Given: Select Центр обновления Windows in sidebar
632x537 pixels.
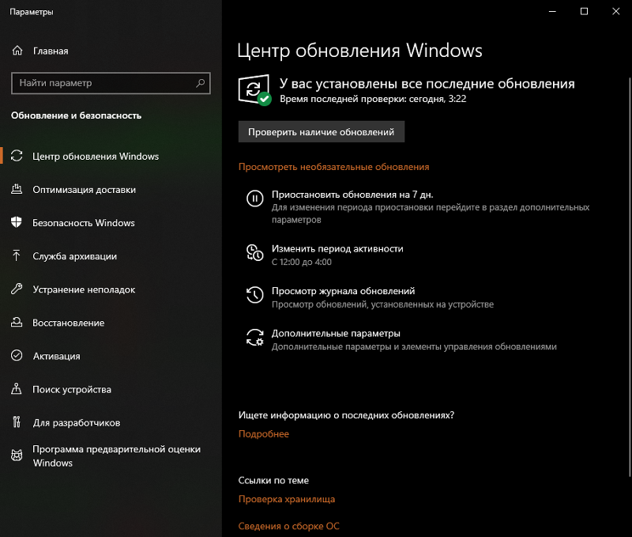Looking at the screenshot, I should click(x=96, y=156).
